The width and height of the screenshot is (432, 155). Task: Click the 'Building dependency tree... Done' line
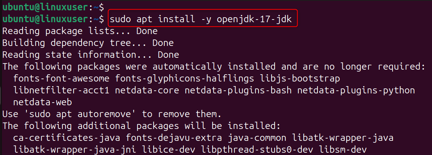pyautogui.click(x=88, y=43)
